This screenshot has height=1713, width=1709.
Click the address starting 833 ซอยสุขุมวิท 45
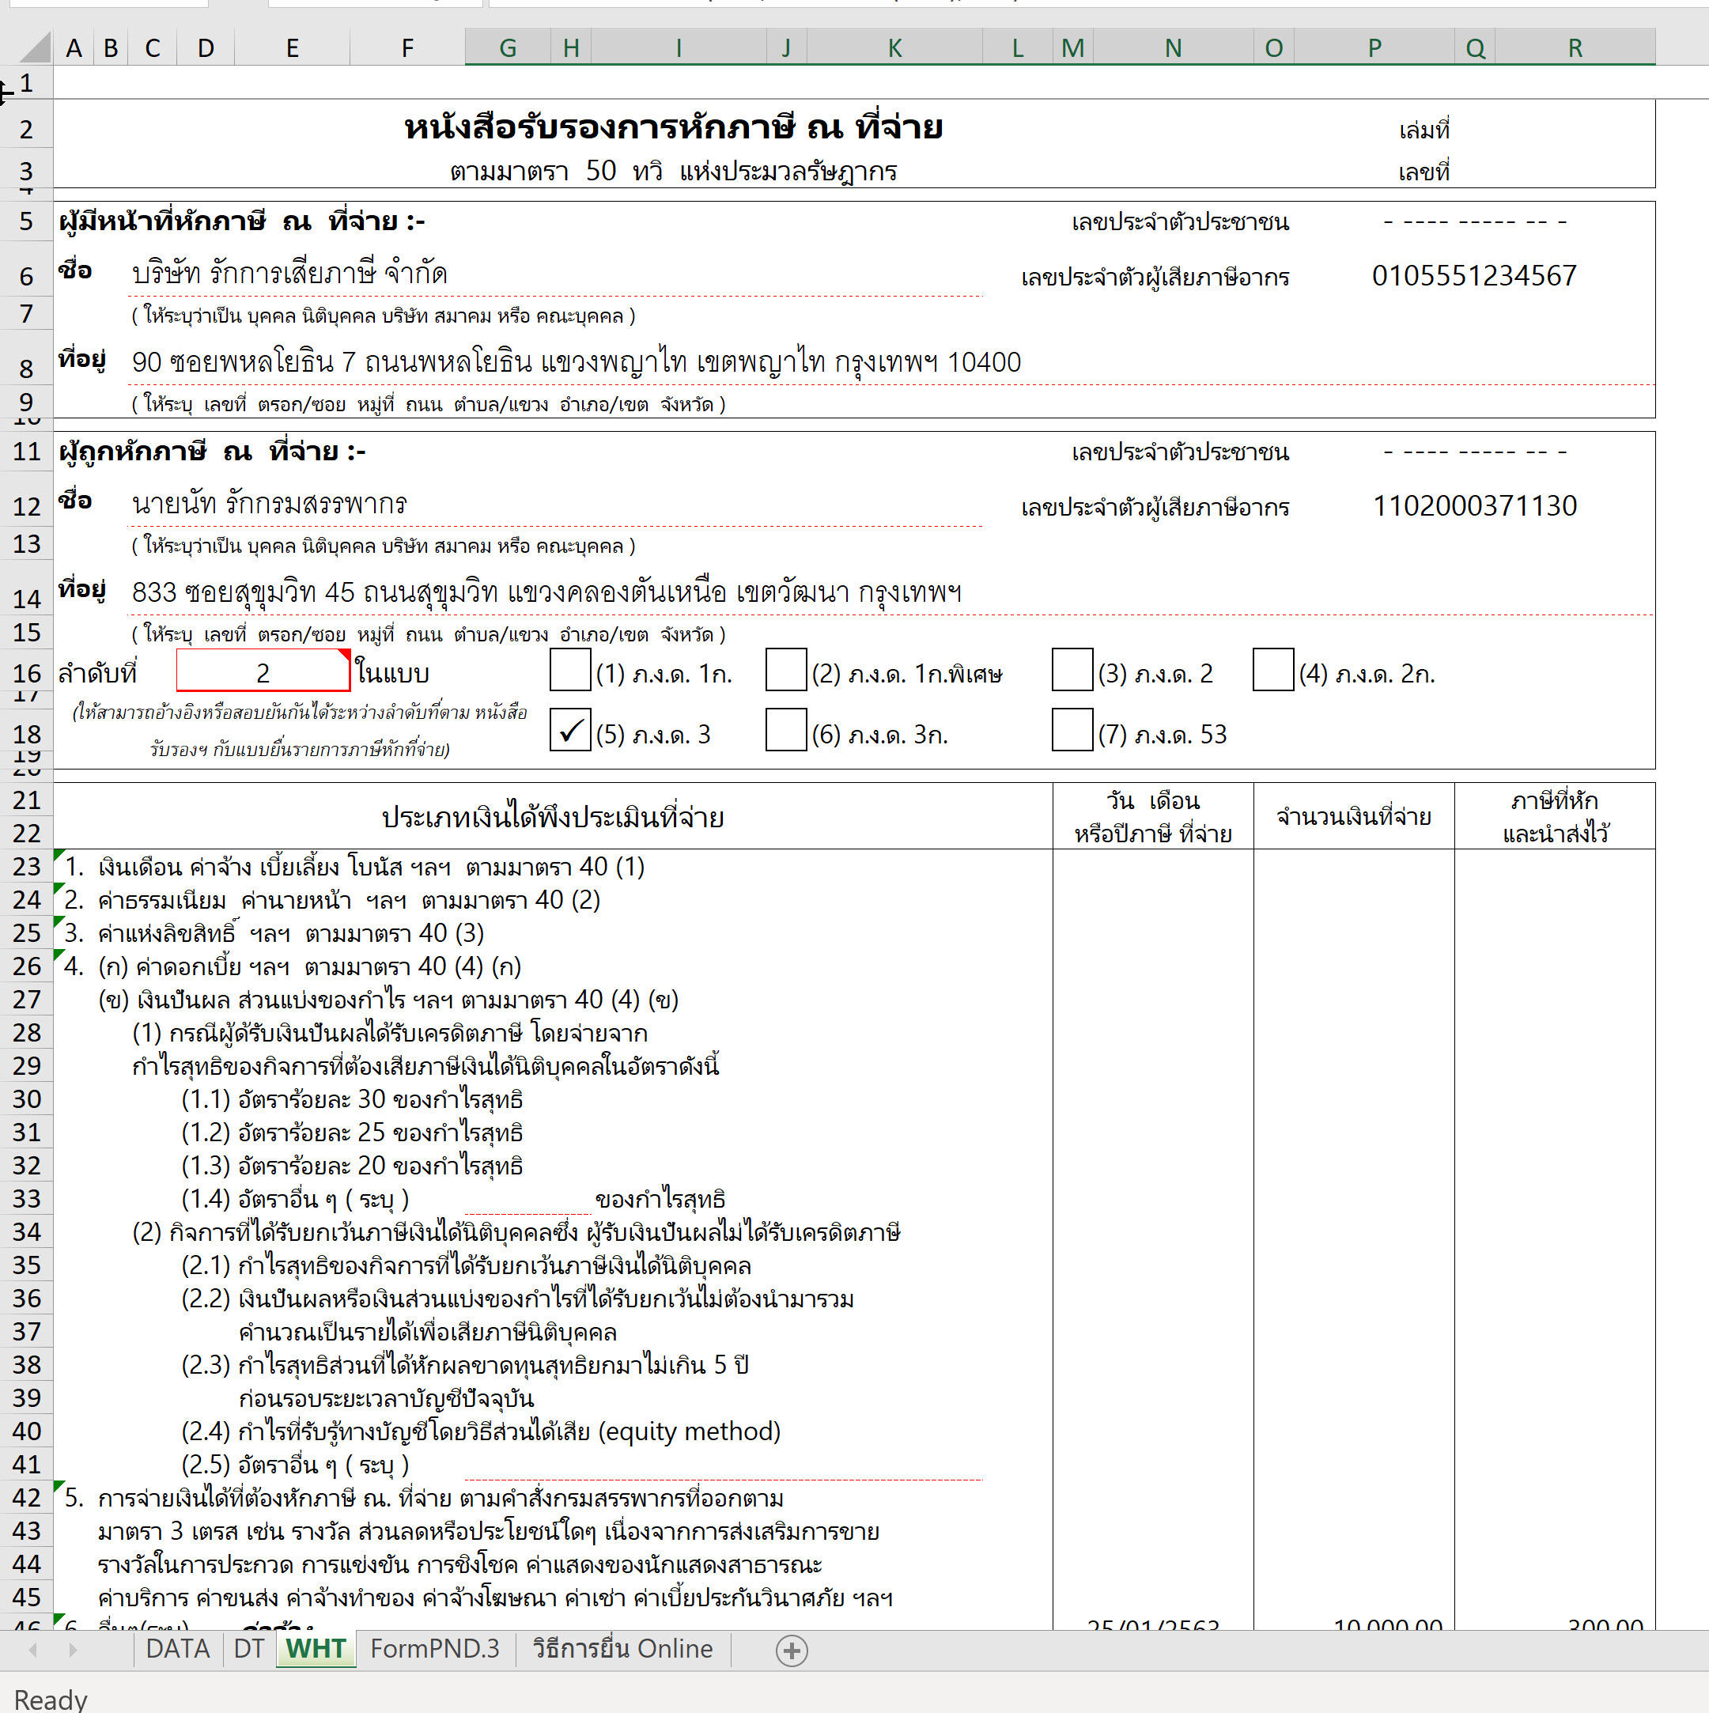[x=547, y=592]
